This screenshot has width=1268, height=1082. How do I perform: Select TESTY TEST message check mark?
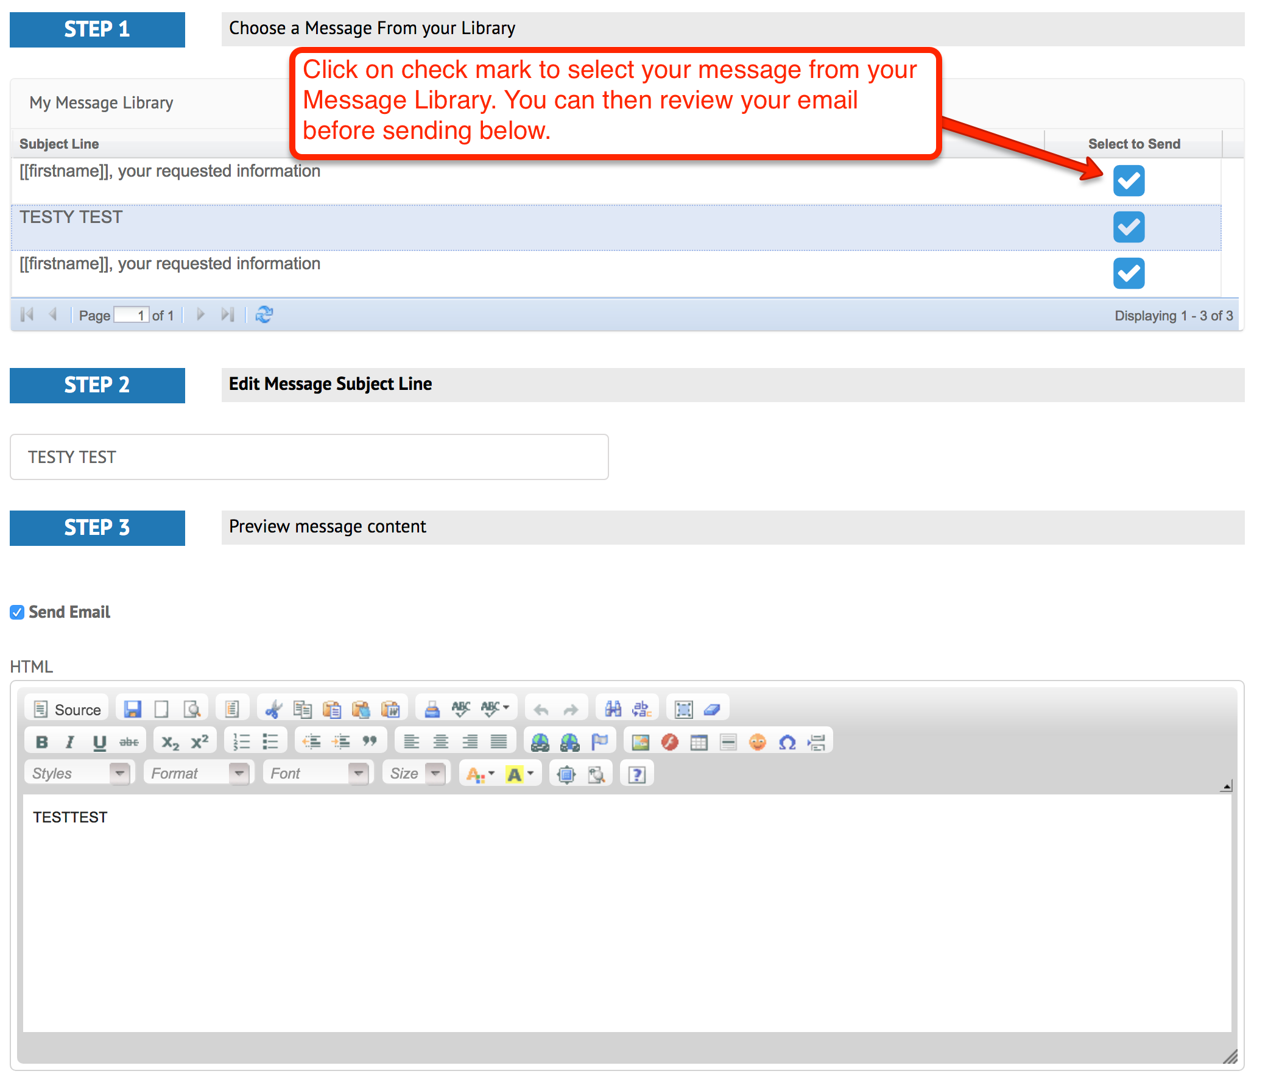click(x=1129, y=227)
